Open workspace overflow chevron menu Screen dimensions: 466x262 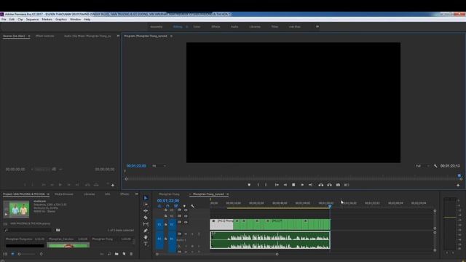coord(317,26)
